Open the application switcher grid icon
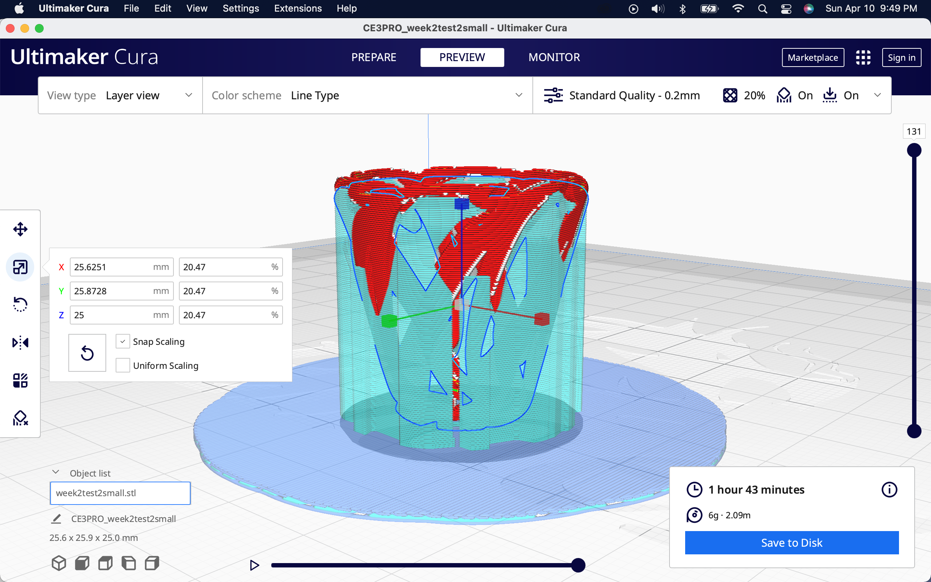The image size is (931, 582). pyautogui.click(x=863, y=58)
